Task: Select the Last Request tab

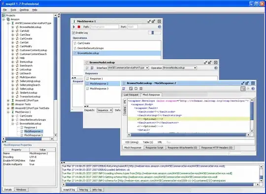Action: pos(131,95)
